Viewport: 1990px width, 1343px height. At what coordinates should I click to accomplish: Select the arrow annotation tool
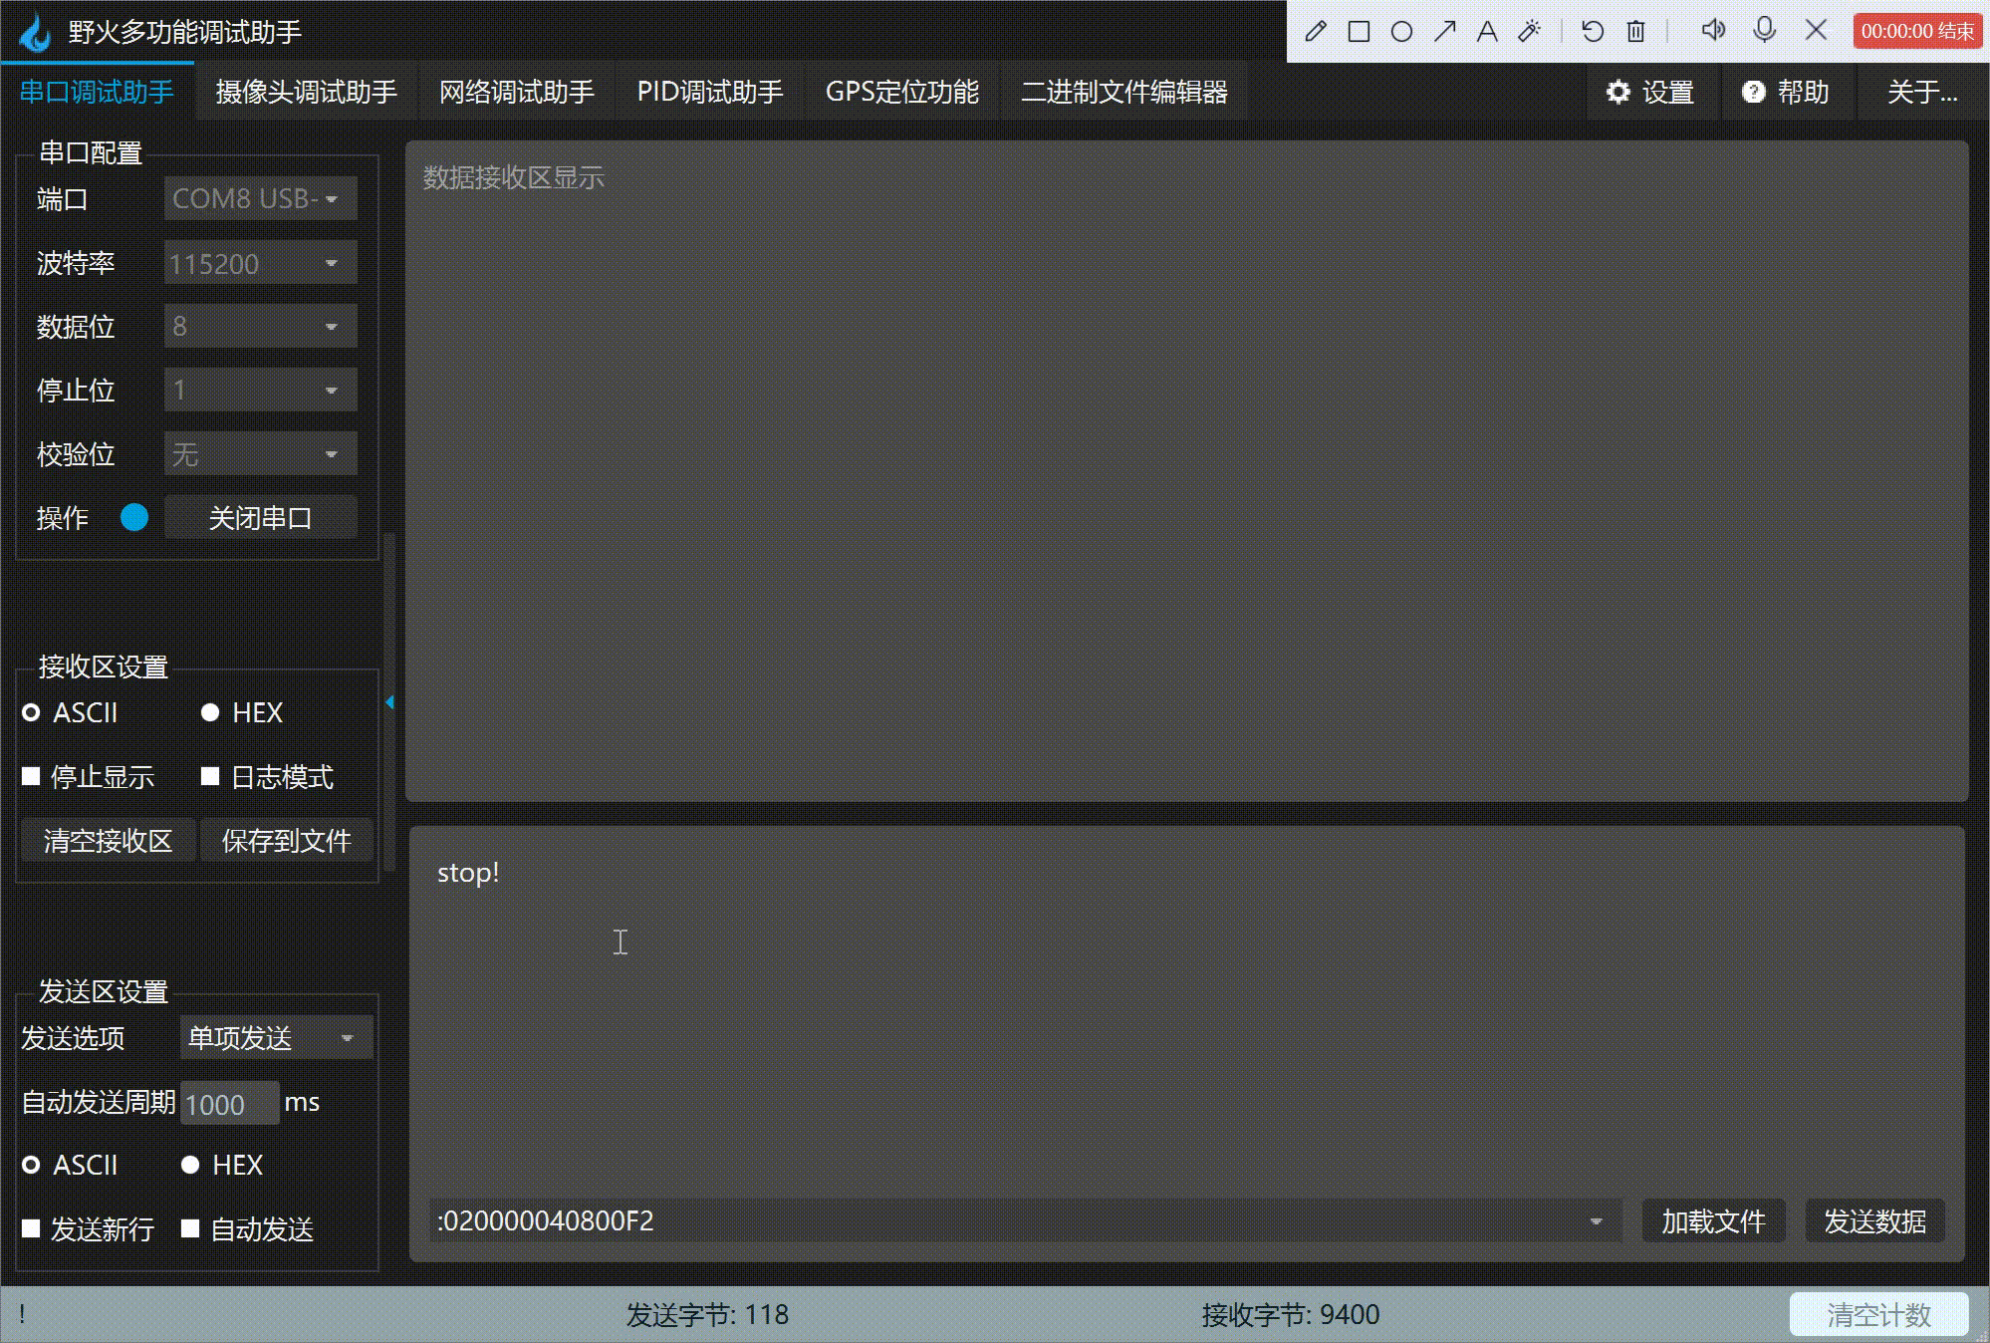(x=1444, y=31)
